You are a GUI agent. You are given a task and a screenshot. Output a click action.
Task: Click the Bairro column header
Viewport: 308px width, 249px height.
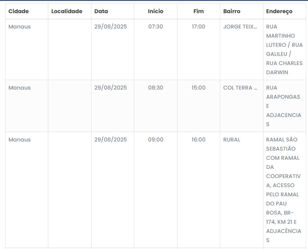click(232, 11)
